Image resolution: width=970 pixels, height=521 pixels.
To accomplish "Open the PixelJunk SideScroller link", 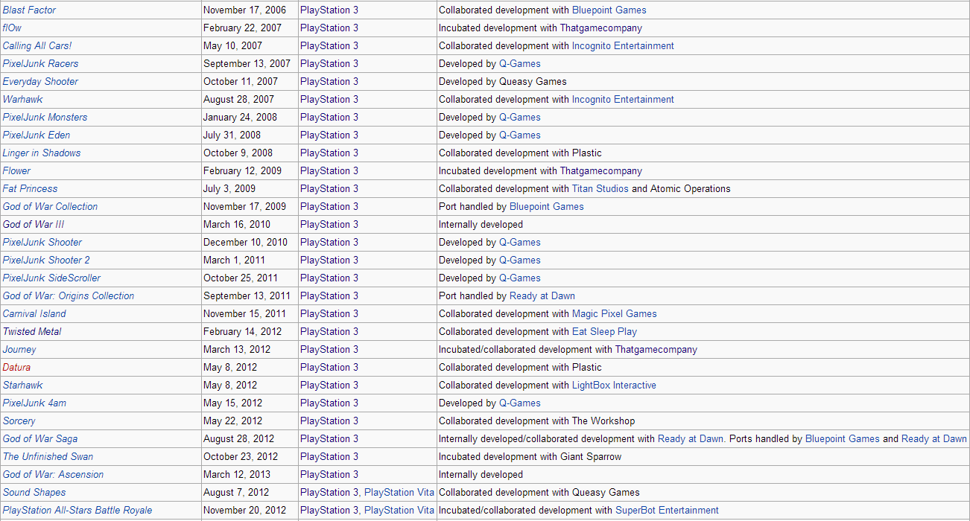I will coord(51,278).
